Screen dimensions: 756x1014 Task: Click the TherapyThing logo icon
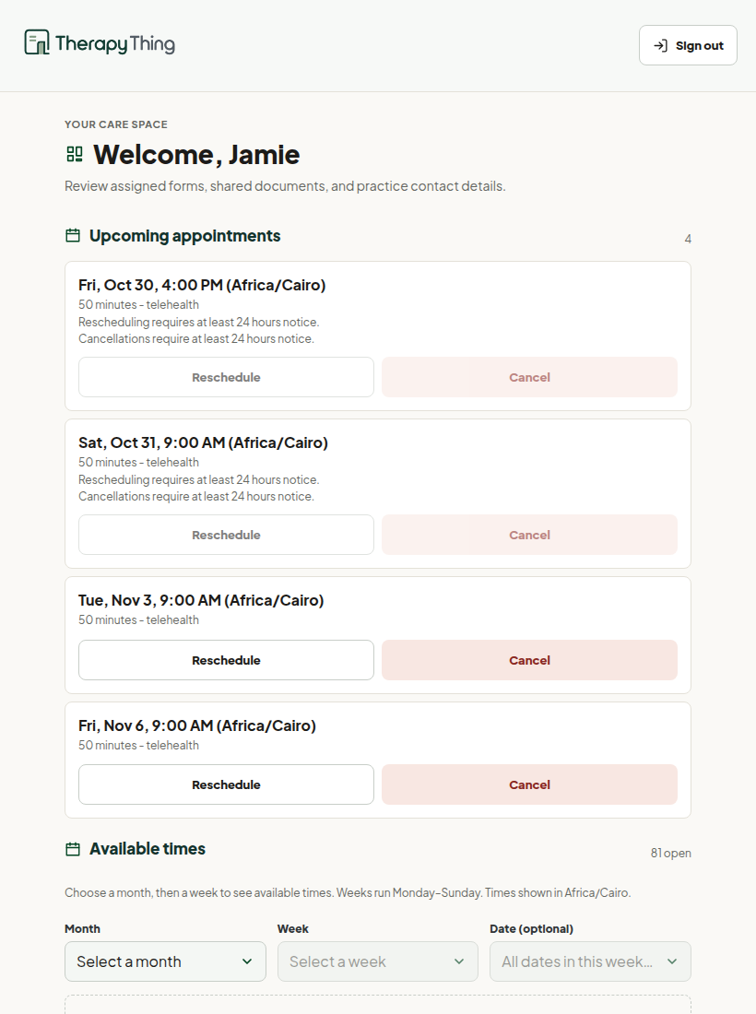[x=37, y=42]
